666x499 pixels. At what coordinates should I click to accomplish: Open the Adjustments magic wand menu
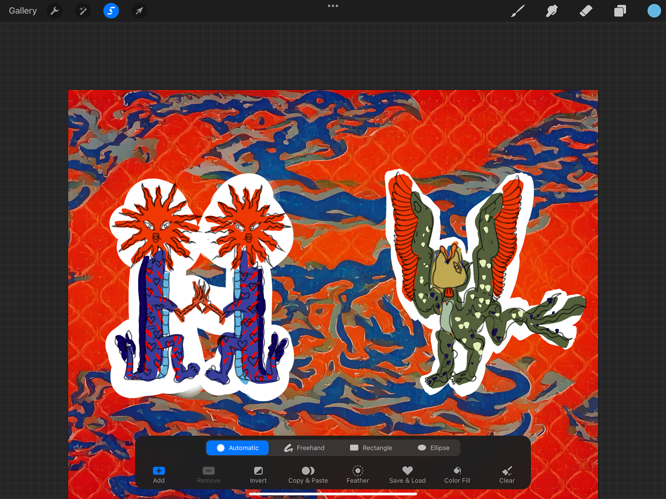pos(83,11)
